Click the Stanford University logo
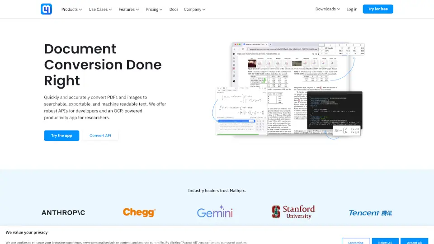The width and height of the screenshot is (434, 244). 293,212
